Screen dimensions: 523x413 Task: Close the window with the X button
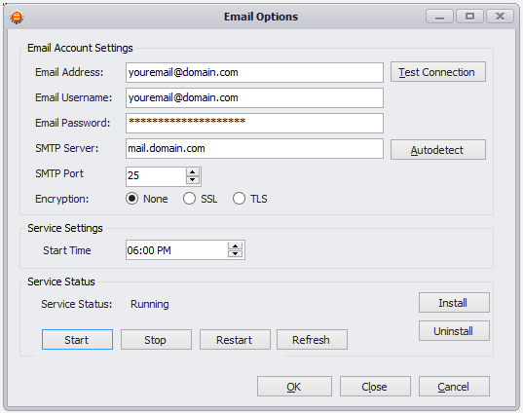click(x=500, y=16)
